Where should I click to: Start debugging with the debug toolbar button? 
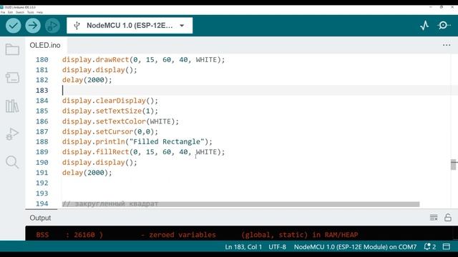tap(52, 26)
